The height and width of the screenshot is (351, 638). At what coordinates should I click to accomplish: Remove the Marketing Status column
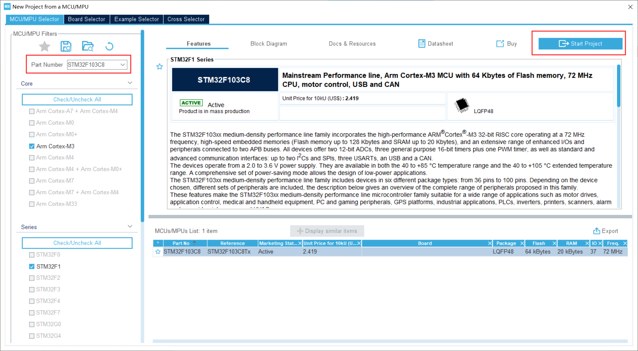300,243
